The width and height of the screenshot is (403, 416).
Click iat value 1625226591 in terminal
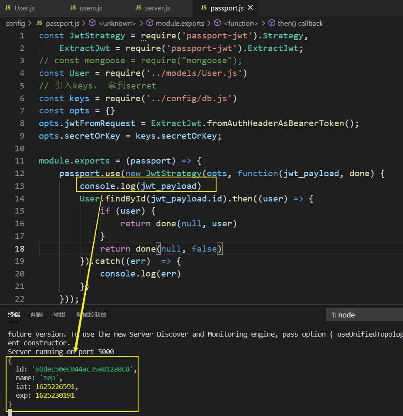tap(55, 386)
